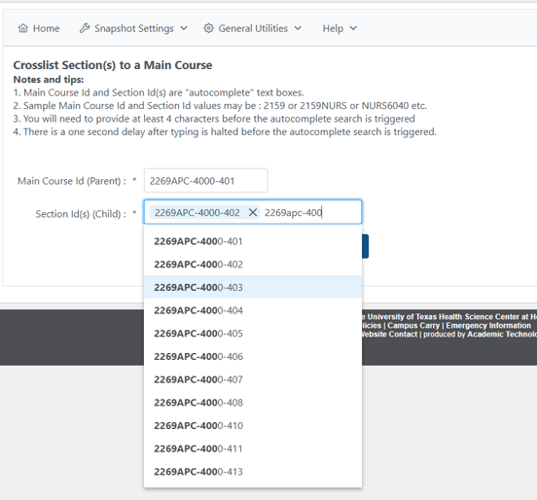The height and width of the screenshot is (500, 537).
Task: Remove the 2269APC-4000-402 selected section tag
Action: click(x=253, y=213)
